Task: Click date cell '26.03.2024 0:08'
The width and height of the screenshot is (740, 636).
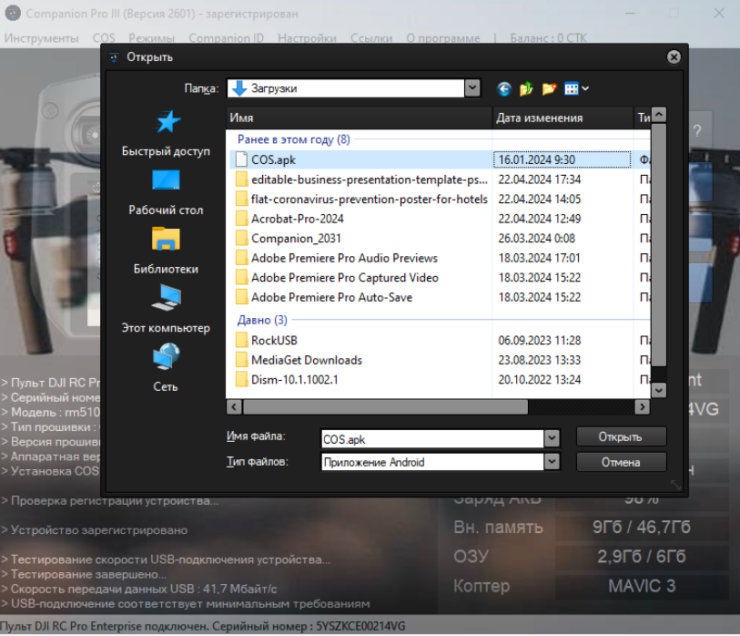Action: [x=537, y=239]
